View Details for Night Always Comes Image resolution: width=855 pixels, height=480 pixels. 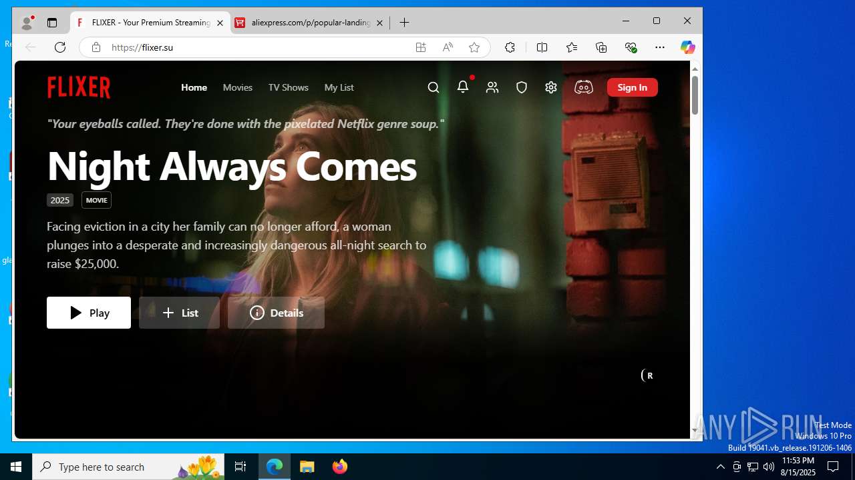[276, 313]
